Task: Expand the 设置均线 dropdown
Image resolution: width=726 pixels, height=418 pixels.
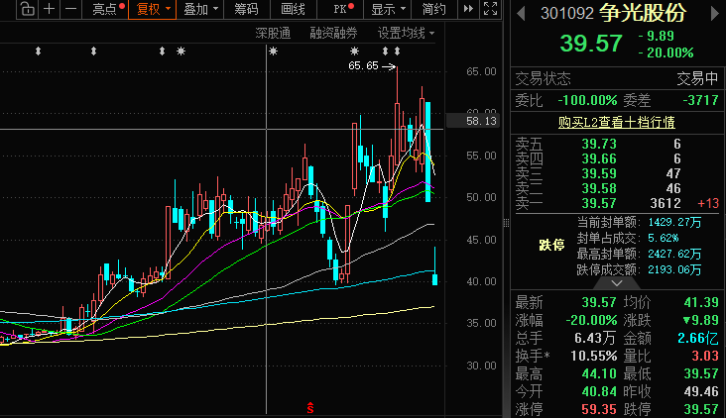Action: [406, 33]
